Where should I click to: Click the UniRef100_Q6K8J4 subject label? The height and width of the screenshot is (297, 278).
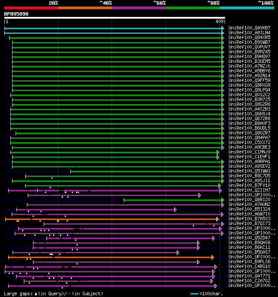tap(249, 114)
